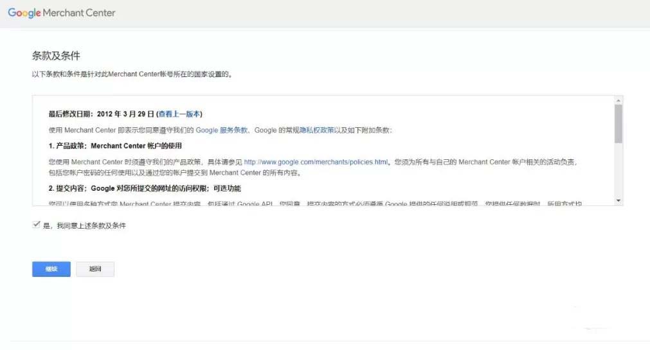Click the 是，我同意上述条款及条件 label
The width and height of the screenshot is (650, 350).
click(85, 225)
